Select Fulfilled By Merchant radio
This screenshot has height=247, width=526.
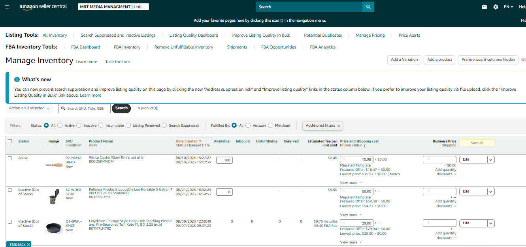click(x=270, y=125)
